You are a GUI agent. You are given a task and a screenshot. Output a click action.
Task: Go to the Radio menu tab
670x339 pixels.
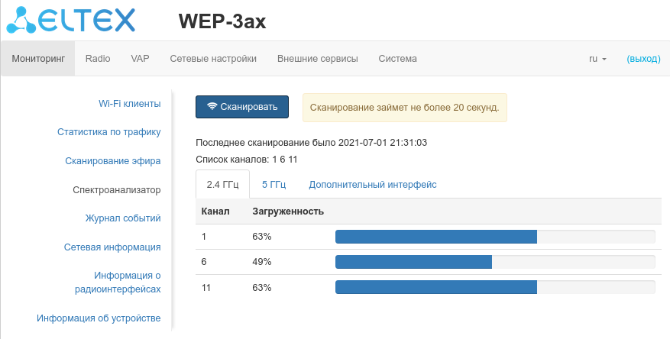[x=98, y=59]
